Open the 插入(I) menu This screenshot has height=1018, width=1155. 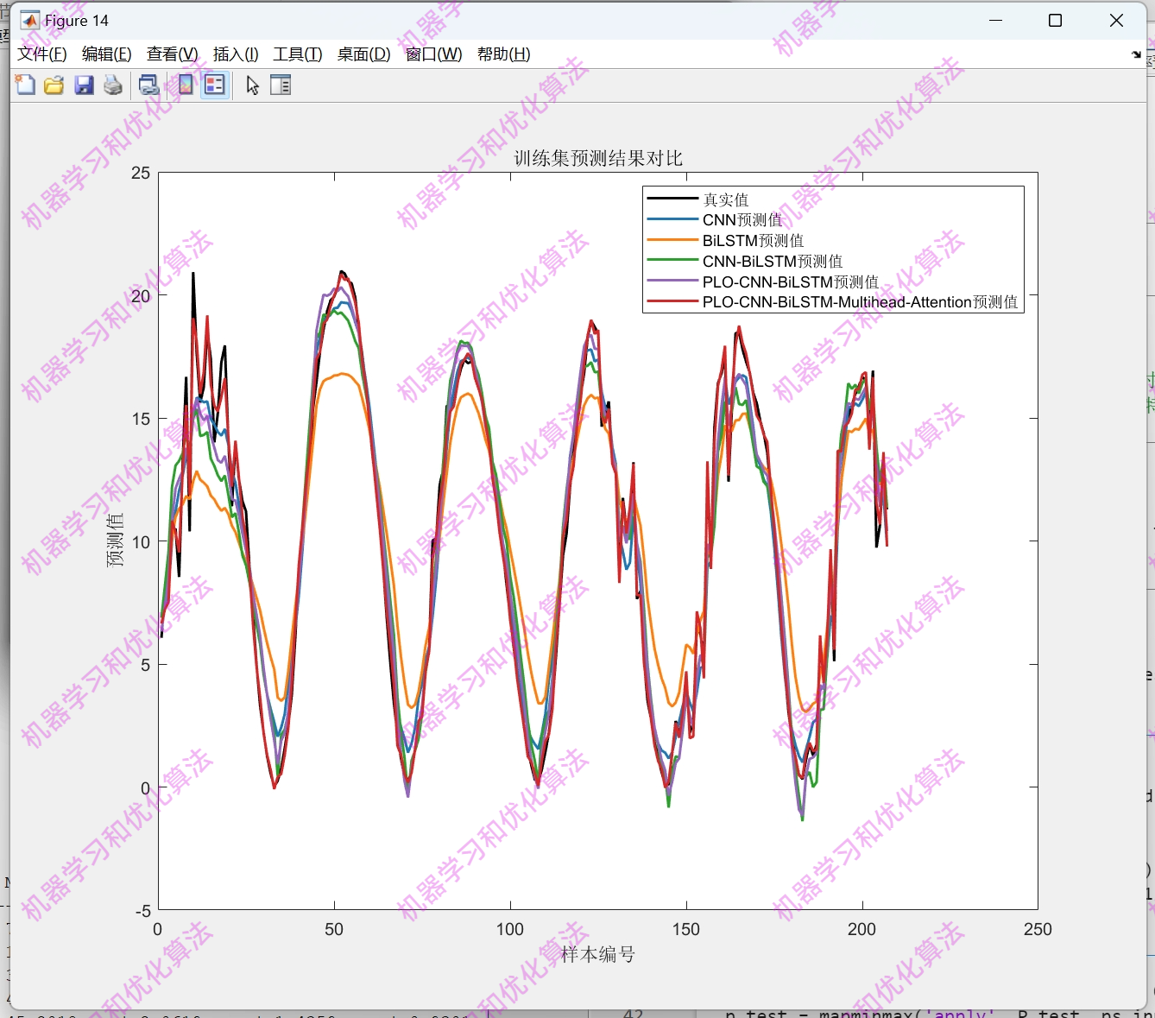coord(236,54)
